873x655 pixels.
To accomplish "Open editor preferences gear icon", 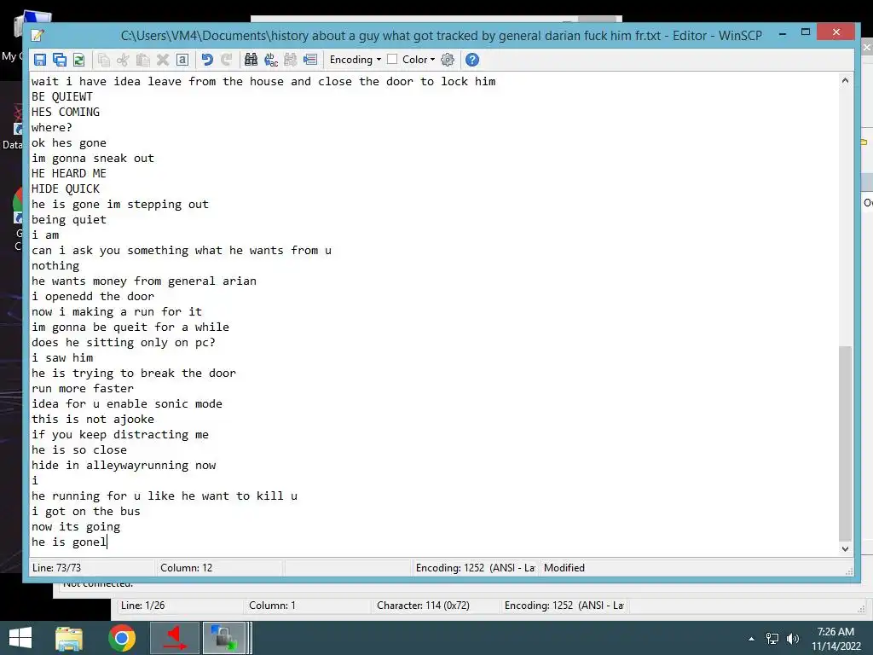I will click(x=448, y=60).
